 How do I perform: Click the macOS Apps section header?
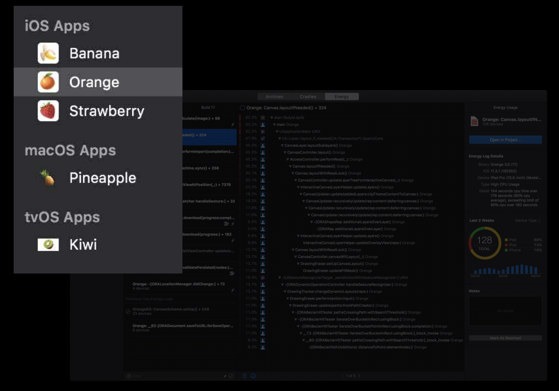[x=70, y=151]
